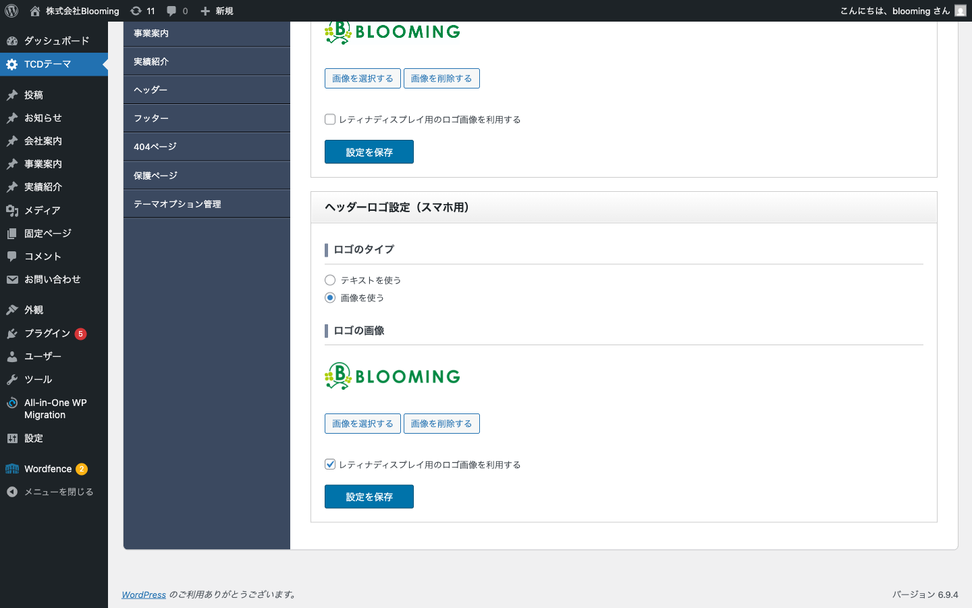
Task: Select the 画像を使う radio button
Action: click(330, 298)
